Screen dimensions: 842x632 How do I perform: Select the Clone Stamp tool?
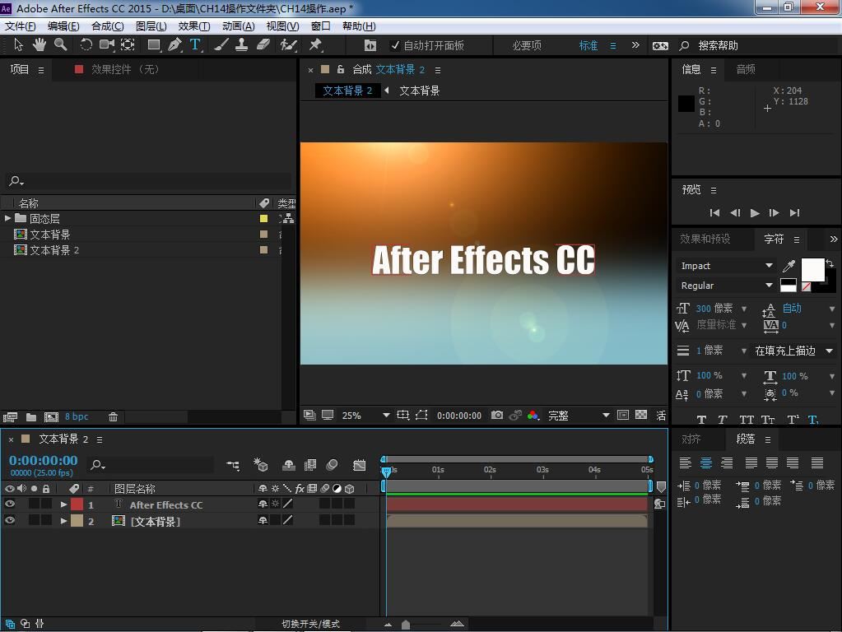tap(242, 45)
